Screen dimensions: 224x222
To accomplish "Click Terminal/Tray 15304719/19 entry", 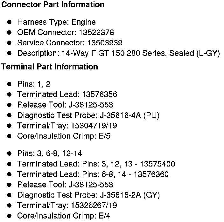I will pos(67,126).
